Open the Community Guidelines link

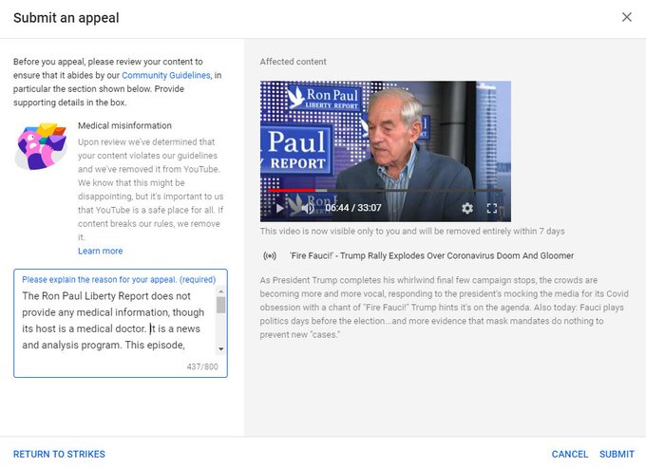point(165,75)
